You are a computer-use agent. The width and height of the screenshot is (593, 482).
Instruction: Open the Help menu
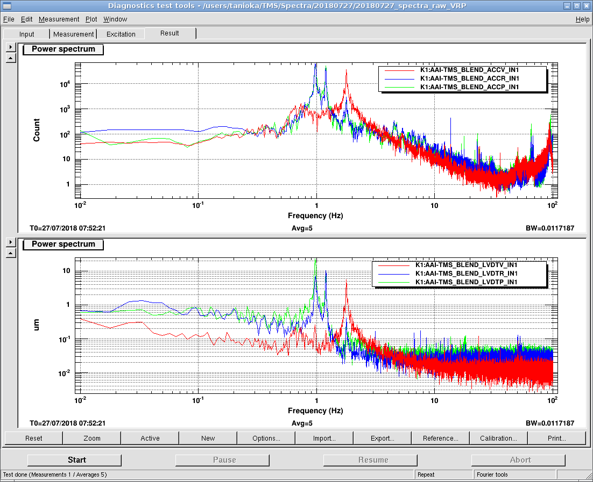click(582, 19)
